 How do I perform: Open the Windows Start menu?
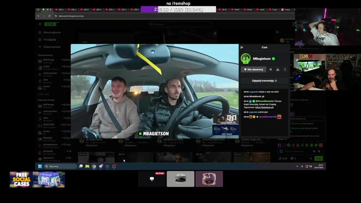coord(40,166)
